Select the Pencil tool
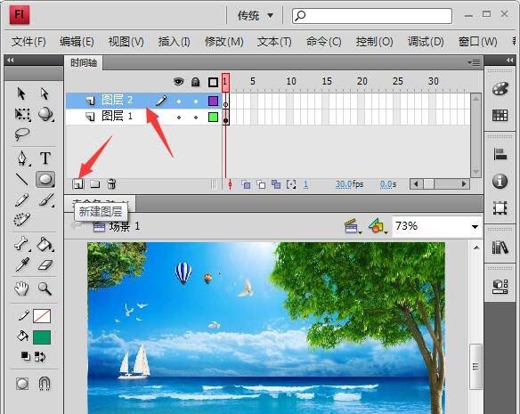Viewport: 520px width, 414px height. pos(22,200)
